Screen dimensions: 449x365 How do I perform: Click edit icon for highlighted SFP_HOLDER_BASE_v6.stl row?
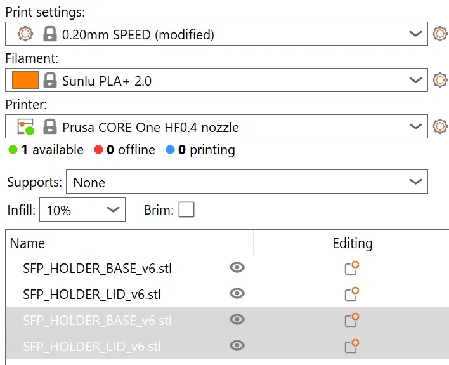[x=352, y=319]
